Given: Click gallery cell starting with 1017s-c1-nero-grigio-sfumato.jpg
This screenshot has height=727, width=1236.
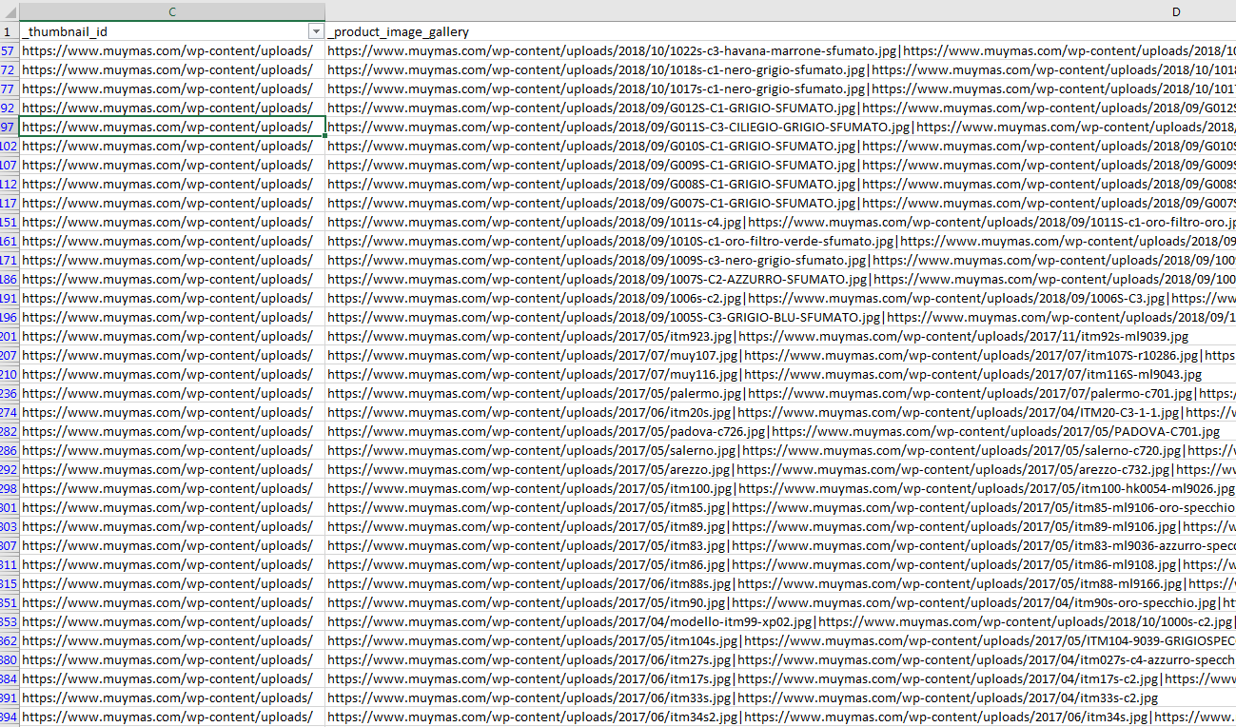Looking at the screenshot, I should 780,88.
